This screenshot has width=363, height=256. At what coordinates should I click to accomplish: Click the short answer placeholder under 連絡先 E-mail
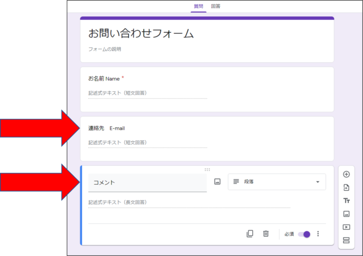point(118,142)
